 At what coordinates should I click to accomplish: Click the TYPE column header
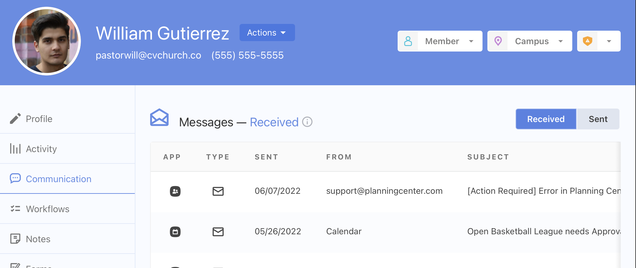(218, 157)
